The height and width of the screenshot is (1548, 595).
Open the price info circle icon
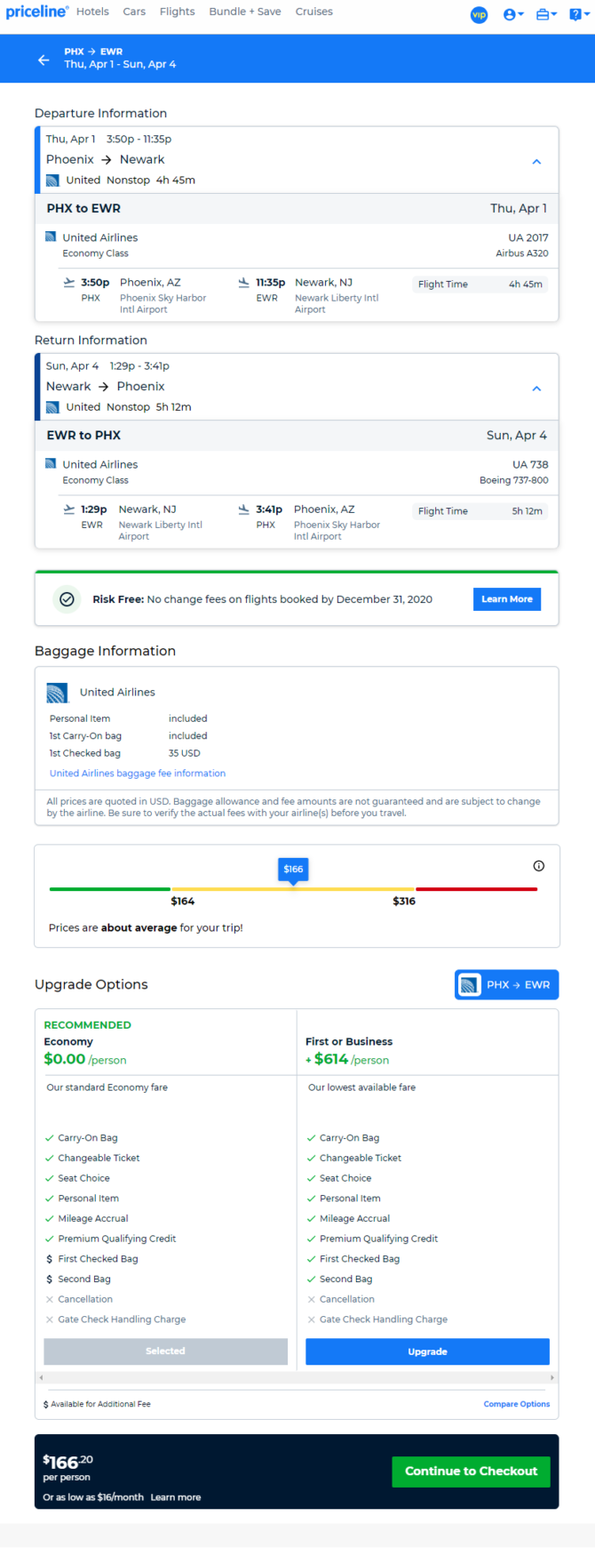538,866
